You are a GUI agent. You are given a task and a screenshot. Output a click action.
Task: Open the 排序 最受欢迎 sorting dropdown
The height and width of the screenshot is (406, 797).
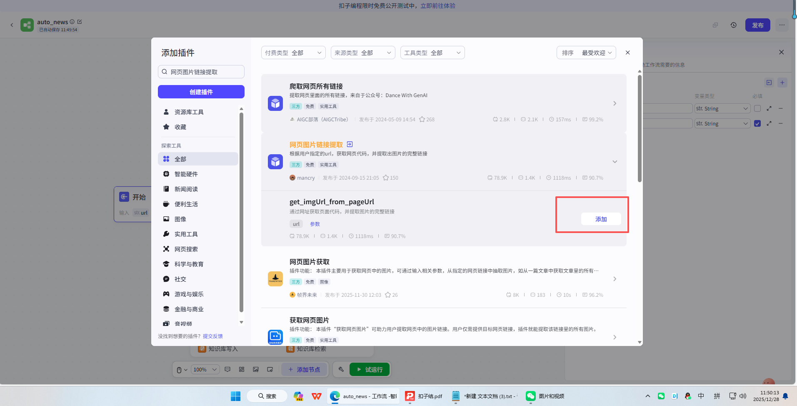tap(586, 53)
